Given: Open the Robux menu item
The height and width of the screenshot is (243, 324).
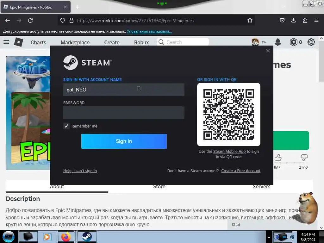Looking at the screenshot, I should [141, 42].
